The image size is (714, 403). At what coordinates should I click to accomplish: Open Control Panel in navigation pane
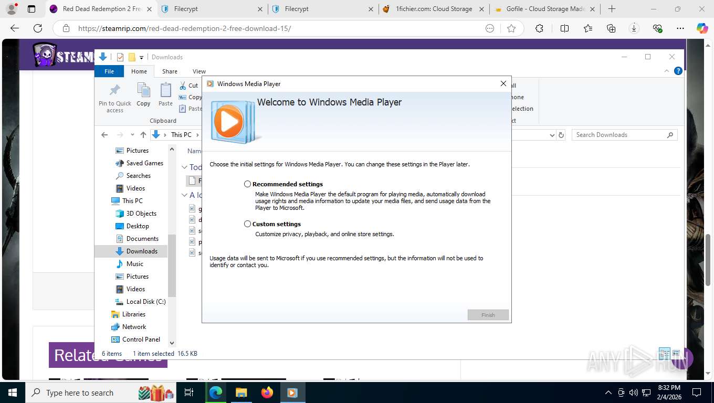(141, 340)
